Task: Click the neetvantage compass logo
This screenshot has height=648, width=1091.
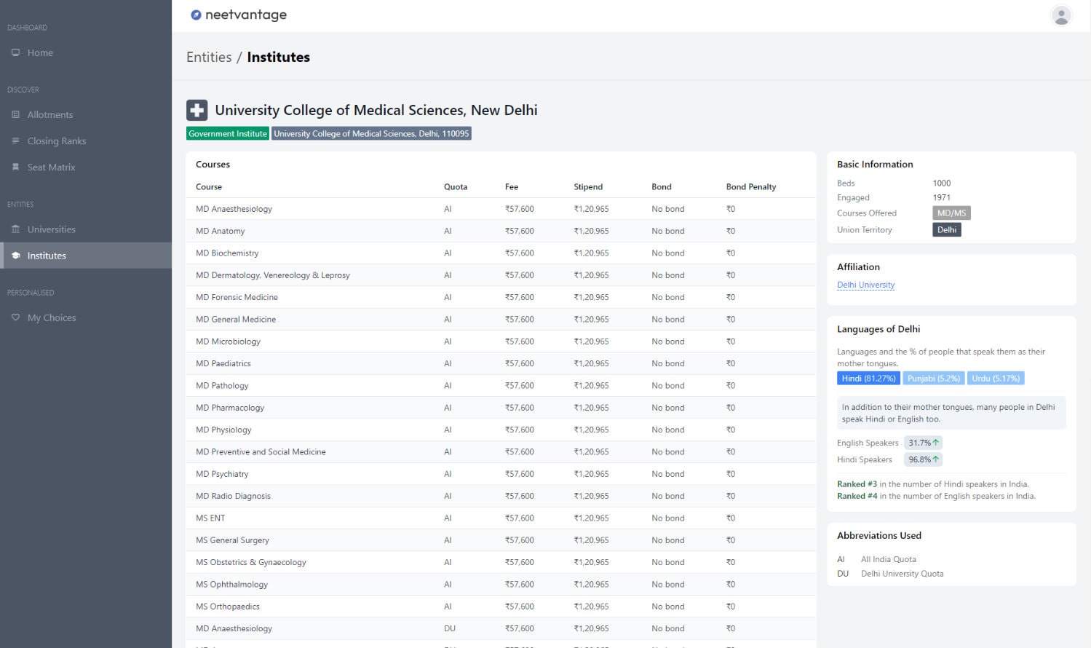Action: 196,15
